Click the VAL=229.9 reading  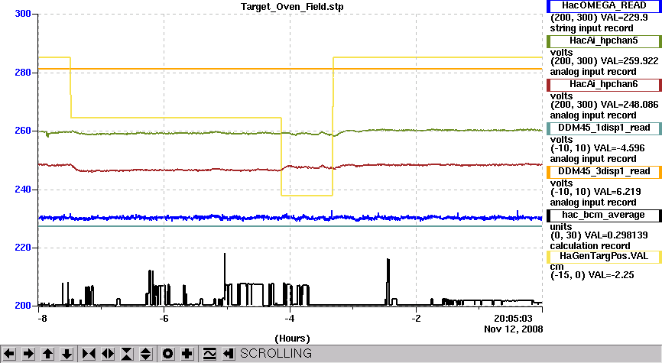623,18
